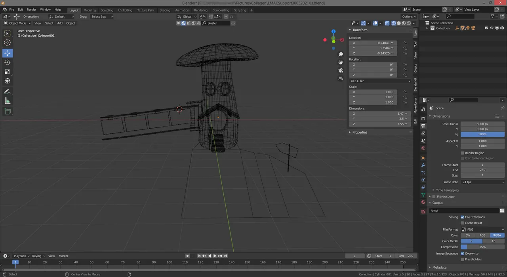
Task: Toggle Overwrite checkbox
Action: coord(462,254)
